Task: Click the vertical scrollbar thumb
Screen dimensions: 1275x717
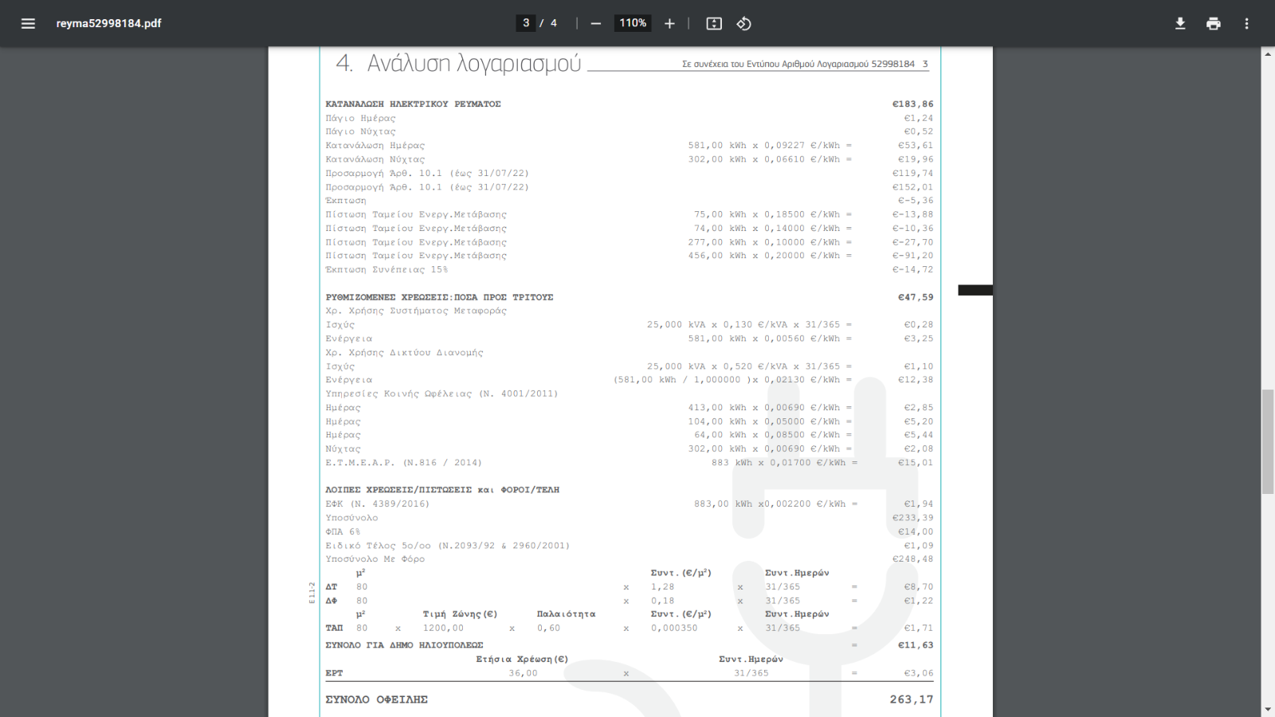Action: pos(1267,441)
